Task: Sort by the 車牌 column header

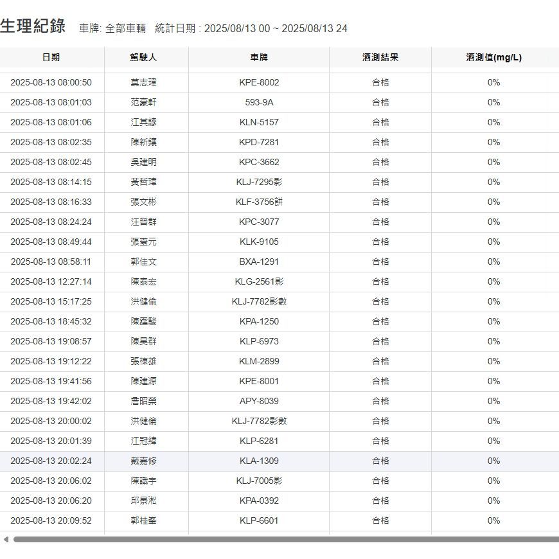Action: click(x=258, y=57)
